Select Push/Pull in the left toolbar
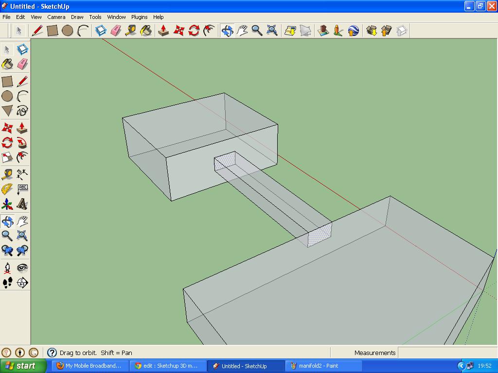 pos(22,128)
